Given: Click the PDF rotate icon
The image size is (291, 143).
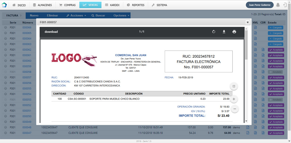Looking at the screenshot, I should pyautogui.click(x=214, y=32).
